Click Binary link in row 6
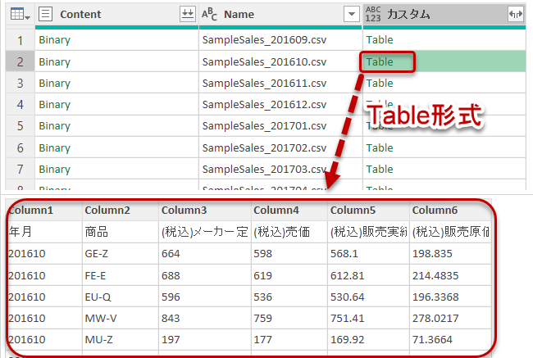The height and width of the screenshot is (358, 533). coord(54,147)
